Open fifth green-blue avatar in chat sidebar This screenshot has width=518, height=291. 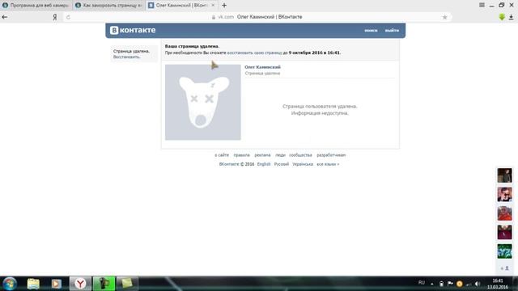pyautogui.click(x=505, y=251)
